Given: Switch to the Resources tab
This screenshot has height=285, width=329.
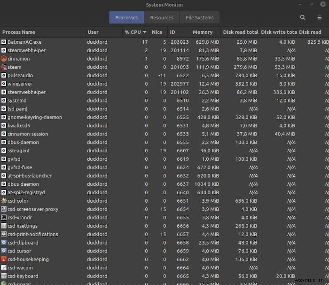Looking at the screenshot, I should point(162,17).
